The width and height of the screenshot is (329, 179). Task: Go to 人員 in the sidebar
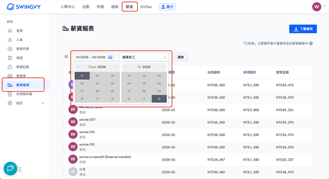pos(20,40)
